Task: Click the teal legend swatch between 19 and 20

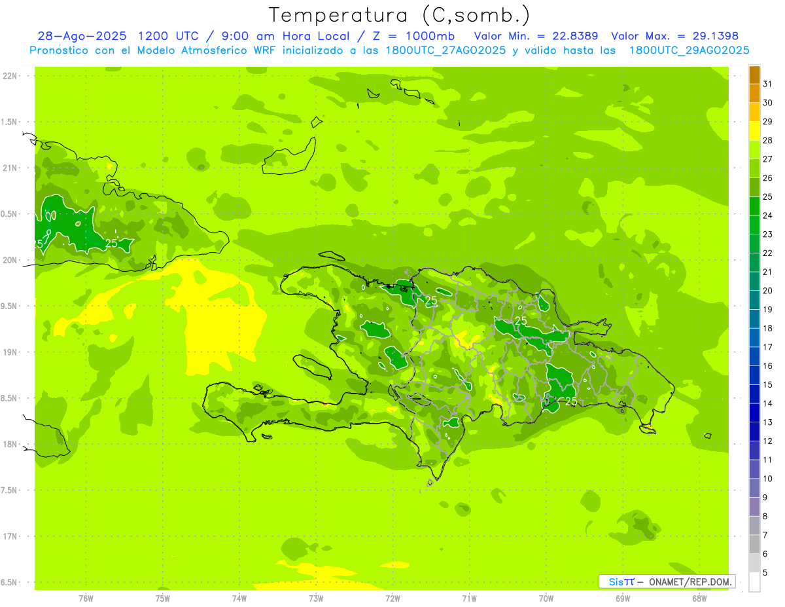Action: click(754, 300)
